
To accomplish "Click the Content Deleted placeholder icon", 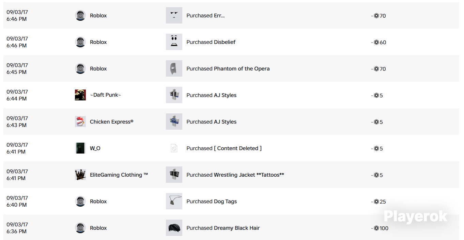I will pyautogui.click(x=174, y=148).
